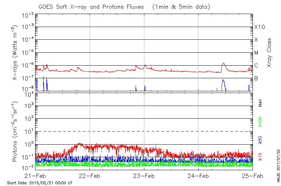Click the 25-Feb date label

click(253, 176)
